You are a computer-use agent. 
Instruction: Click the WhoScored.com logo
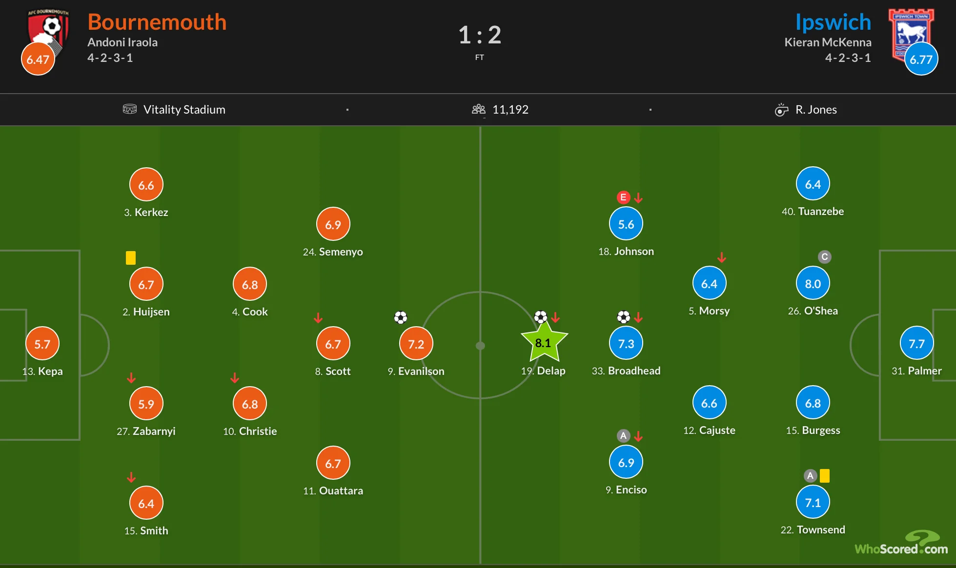click(x=901, y=544)
